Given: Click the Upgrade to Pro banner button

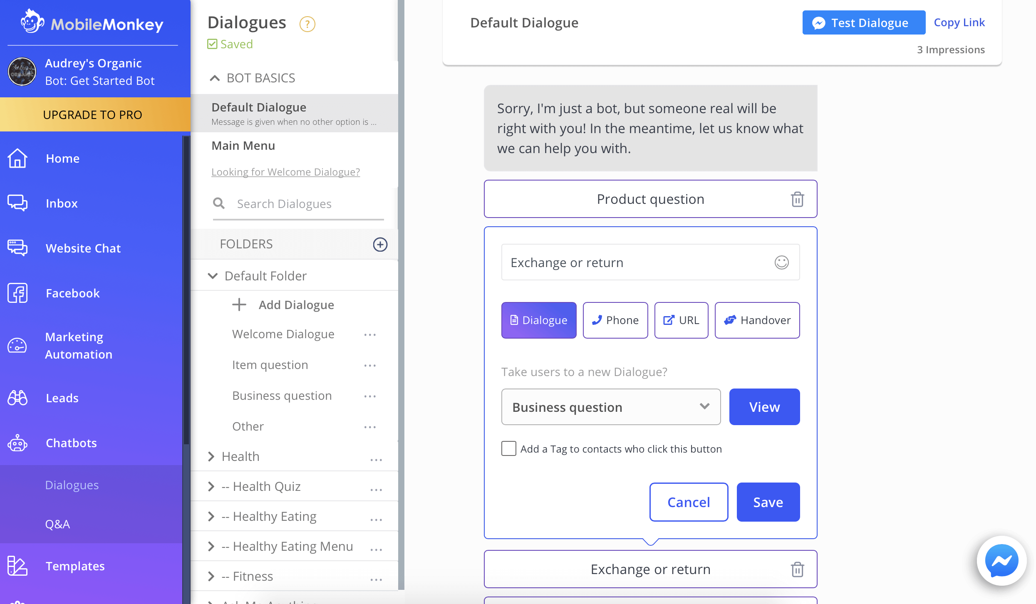Looking at the screenshot, I should pyautogui.click(x=92, y=114).
